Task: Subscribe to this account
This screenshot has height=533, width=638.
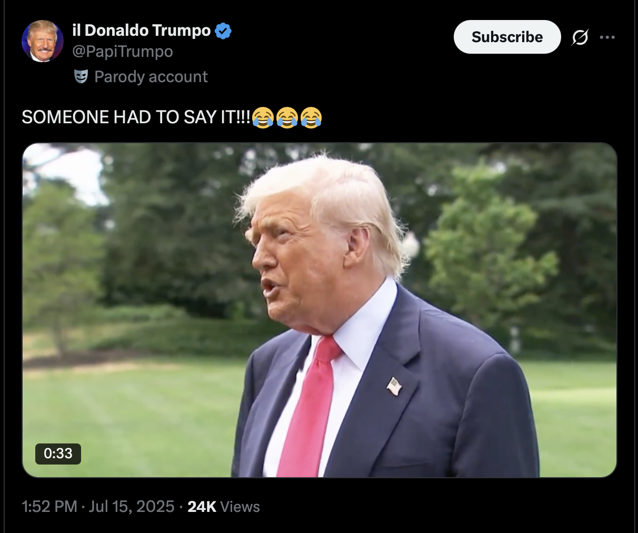Action: click(507, 37)
